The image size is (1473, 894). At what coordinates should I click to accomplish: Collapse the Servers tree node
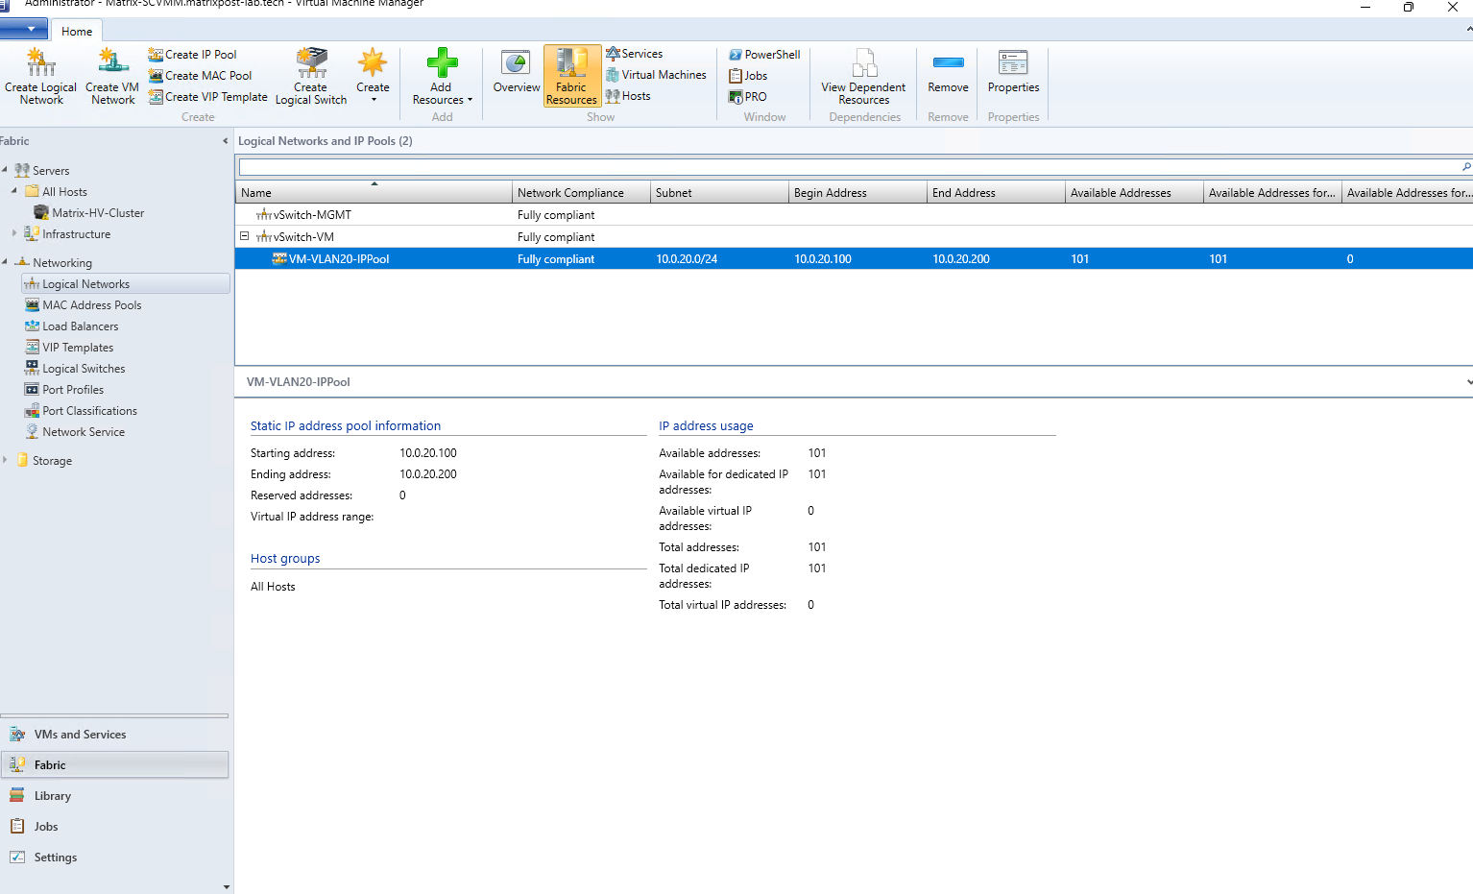[x=5, y=170]
